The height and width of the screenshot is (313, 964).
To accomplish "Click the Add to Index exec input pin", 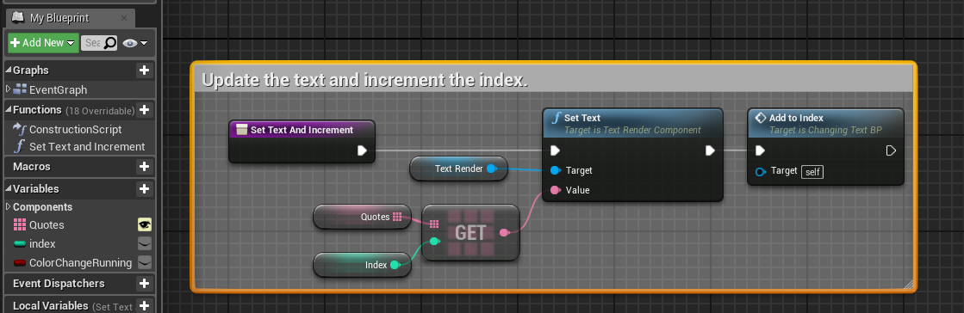I will click(x=761, y=150).
